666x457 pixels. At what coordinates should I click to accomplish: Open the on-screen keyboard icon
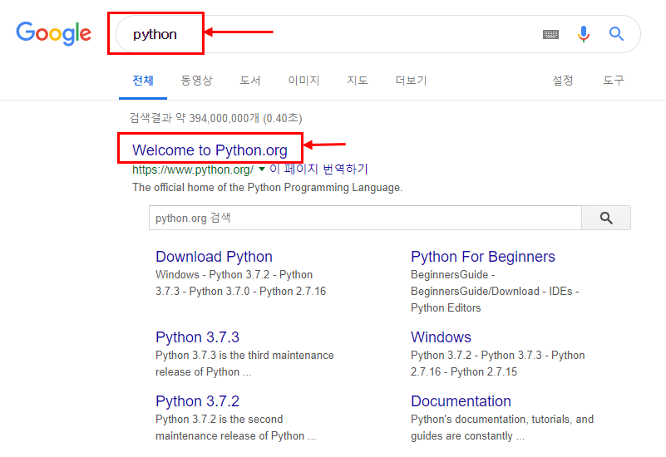pos(551,34)
